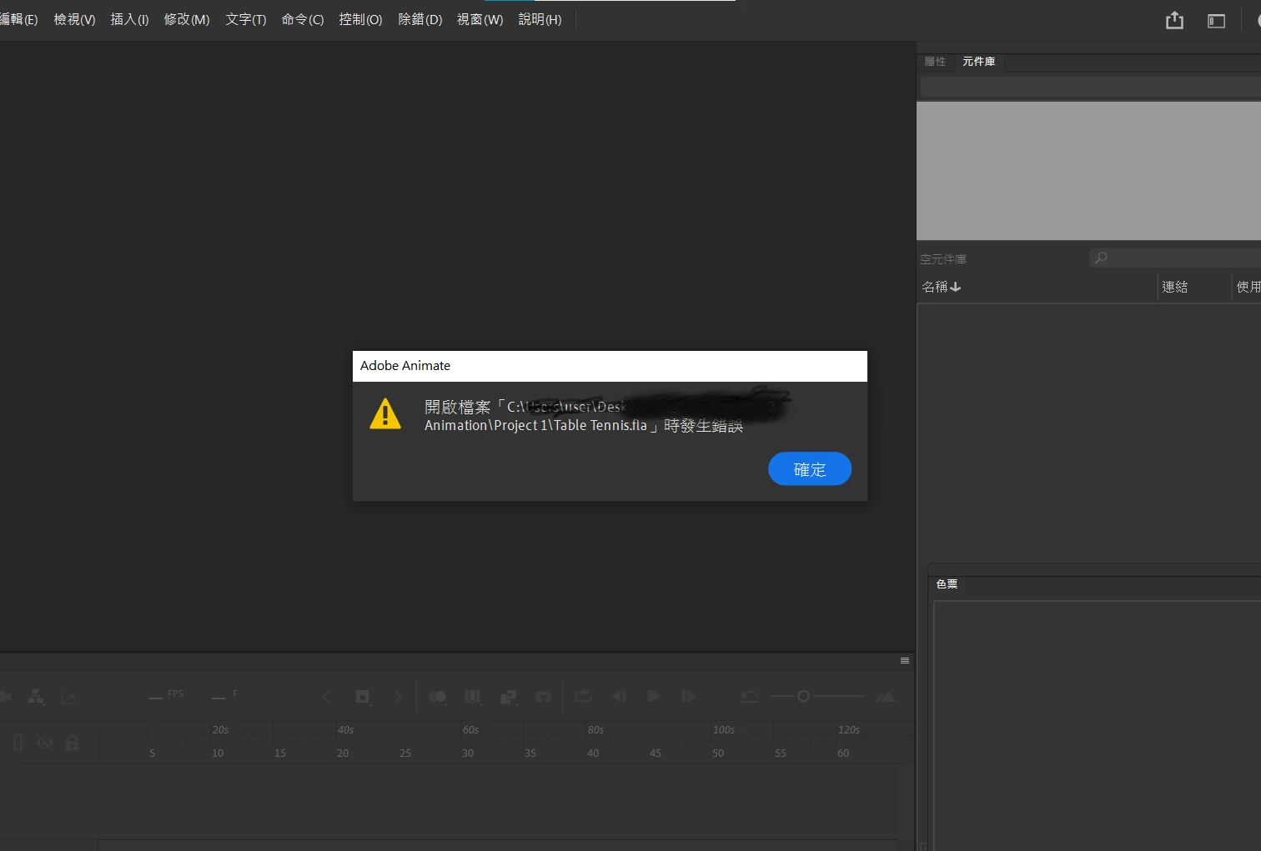Open the 命令(C) menu
This screenshot has width=1261, height=851.
coord(302,19)
